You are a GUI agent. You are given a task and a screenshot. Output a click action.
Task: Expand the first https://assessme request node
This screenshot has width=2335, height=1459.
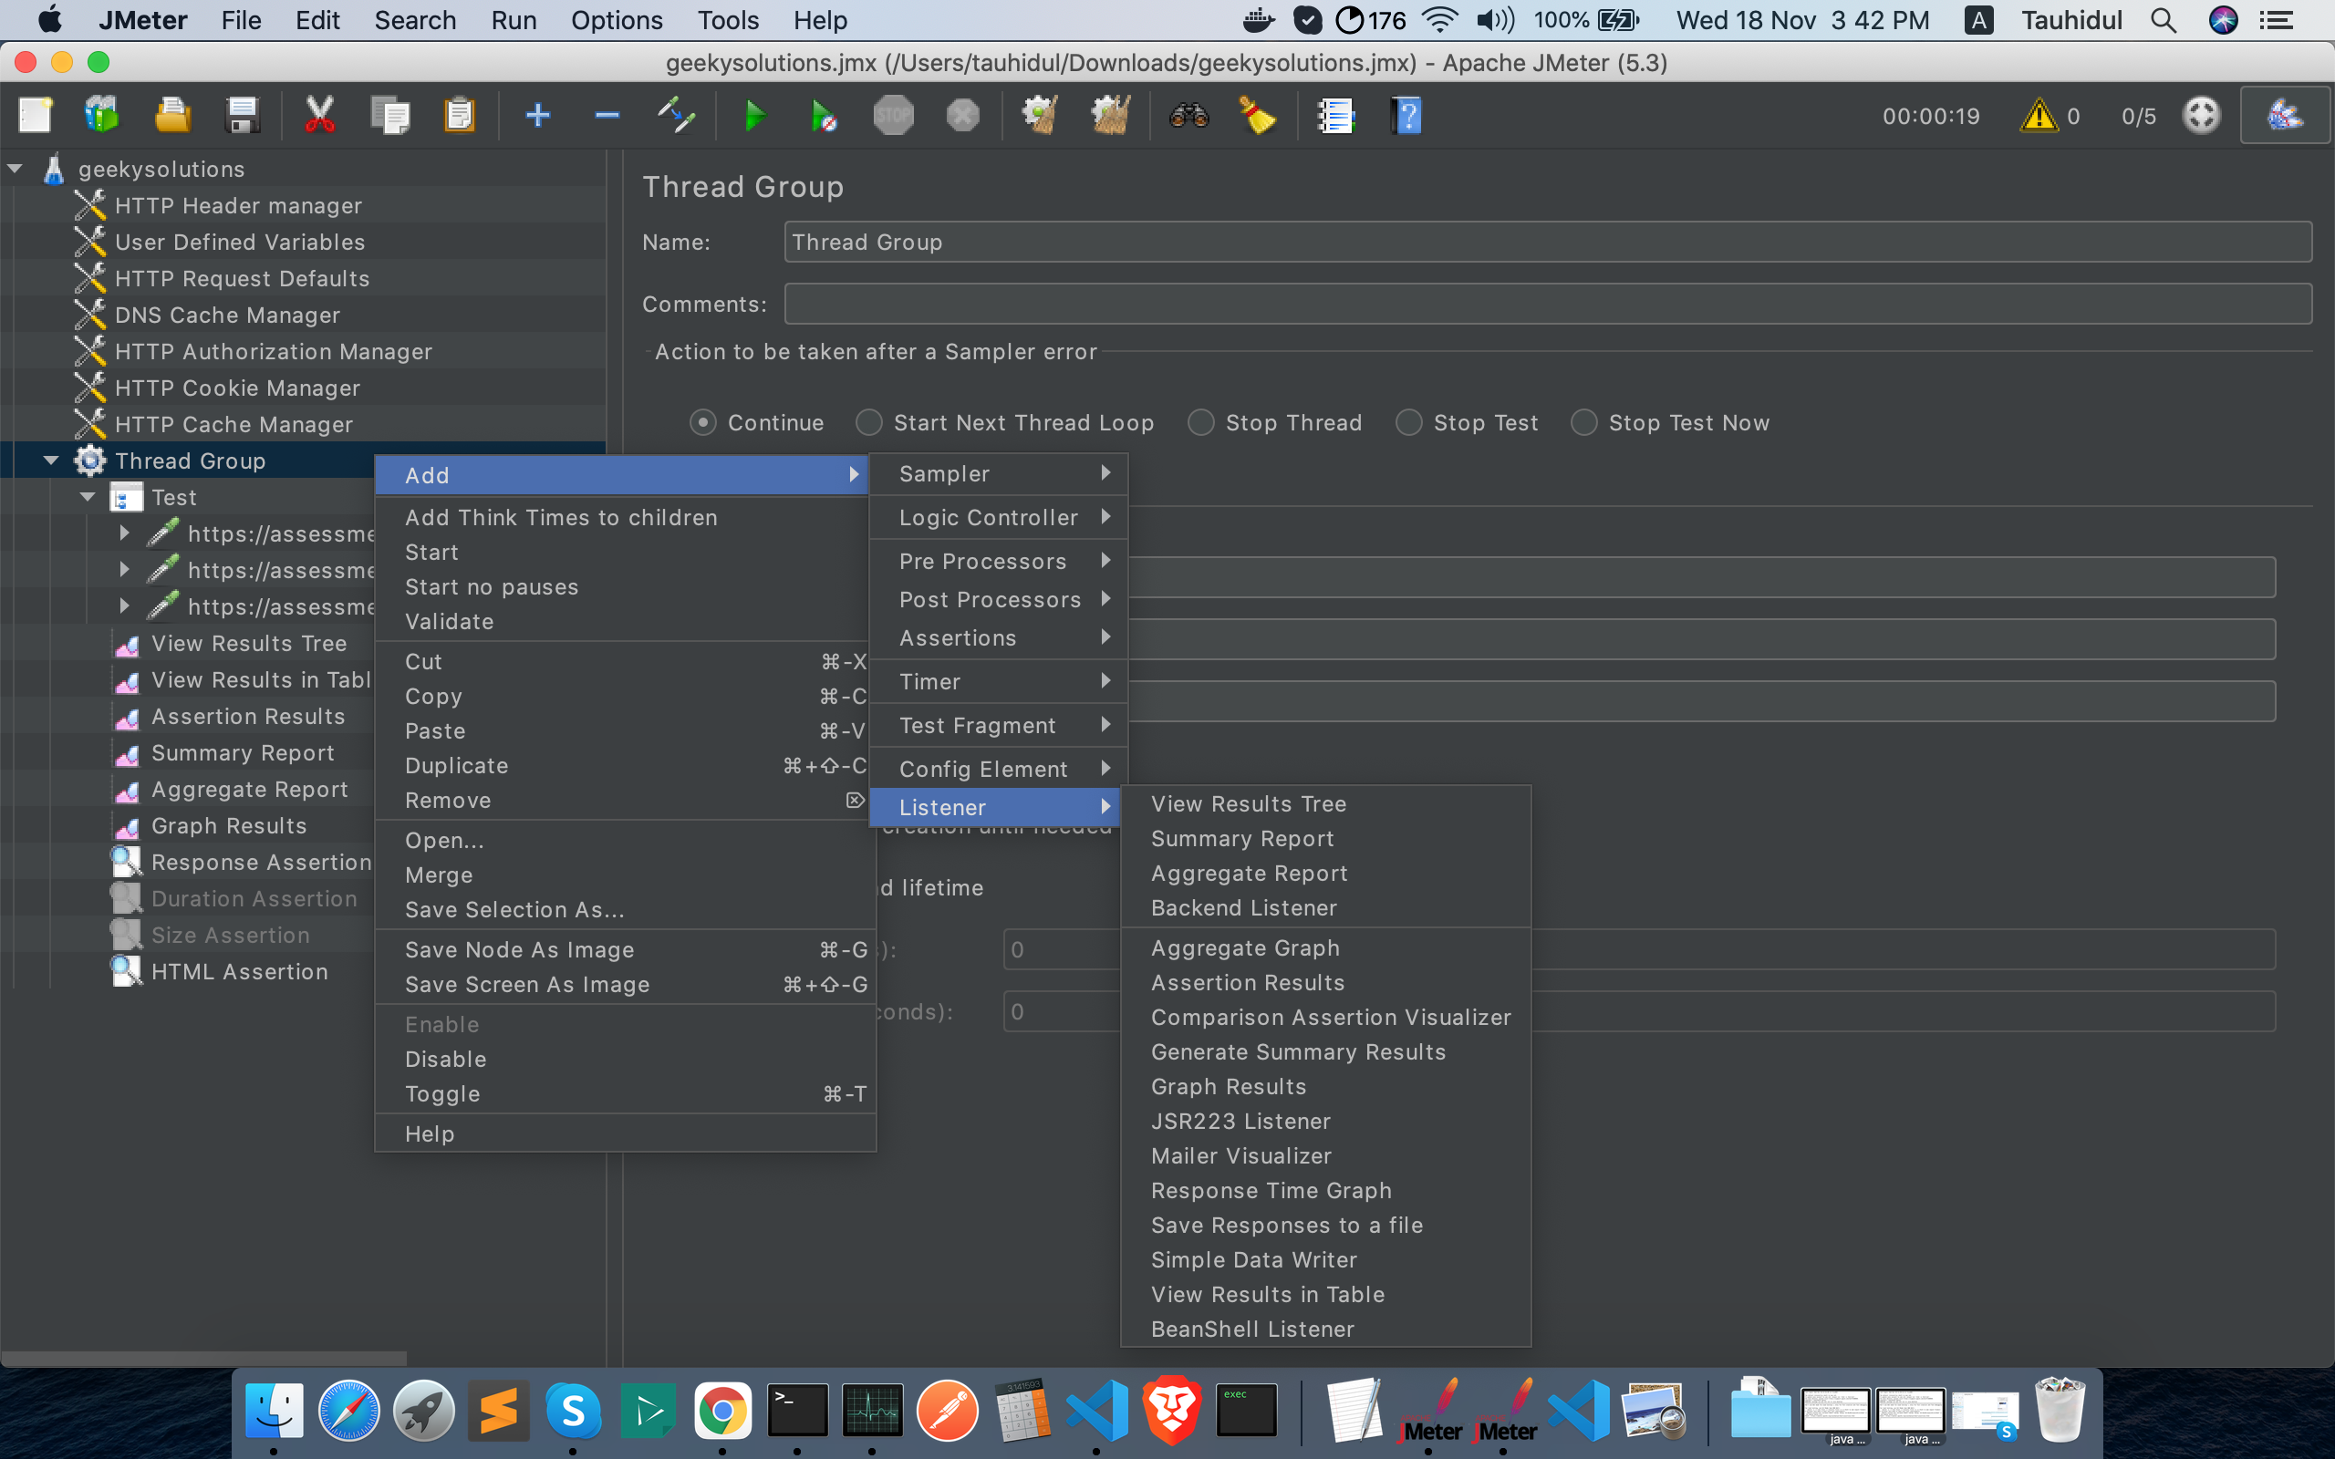(124, 533)
